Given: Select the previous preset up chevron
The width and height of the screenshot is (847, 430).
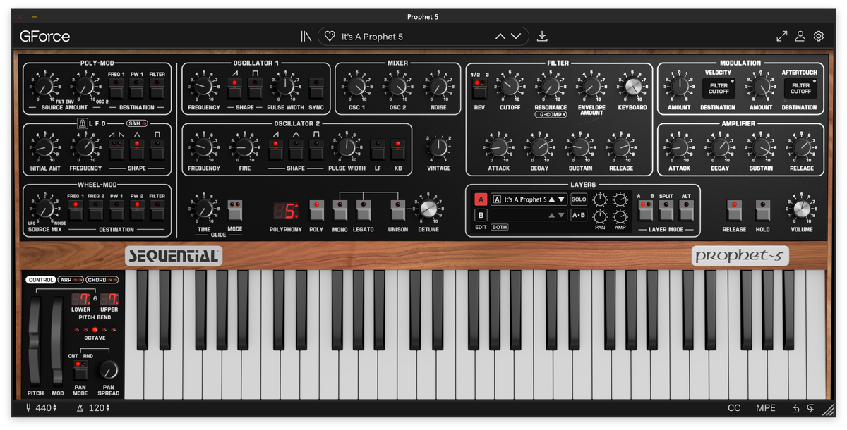Looking at the screenshot, I should tap(500, 37).
